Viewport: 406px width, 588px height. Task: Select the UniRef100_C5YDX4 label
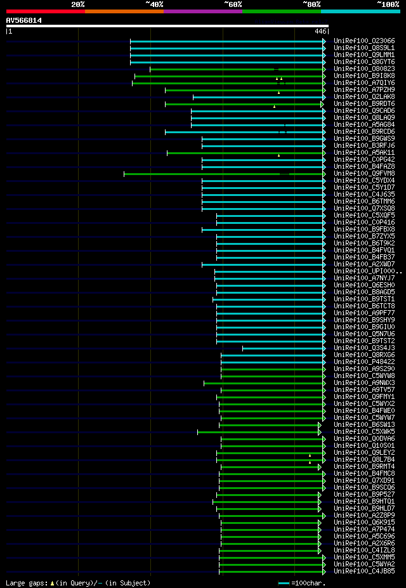364,180
